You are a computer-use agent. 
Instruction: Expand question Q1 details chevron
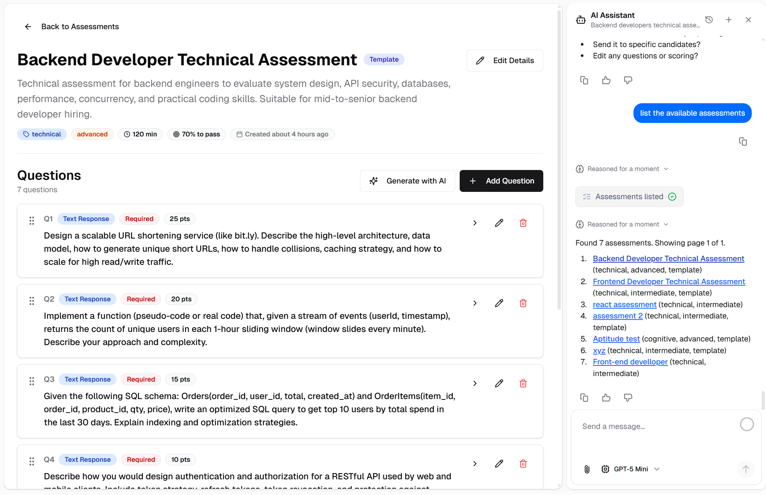475,223
